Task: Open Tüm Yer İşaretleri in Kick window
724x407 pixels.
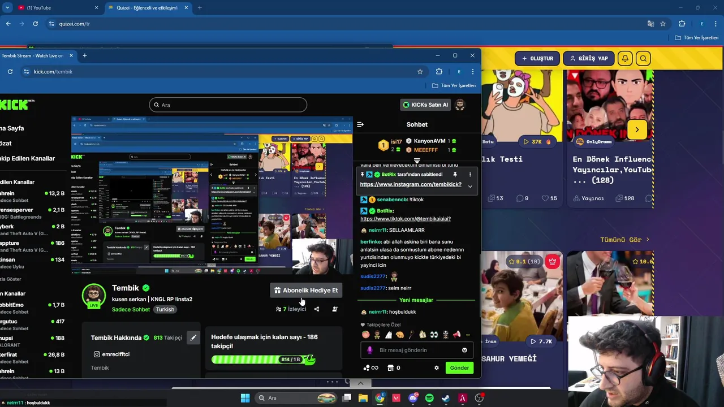Action: tap(454, 85)
